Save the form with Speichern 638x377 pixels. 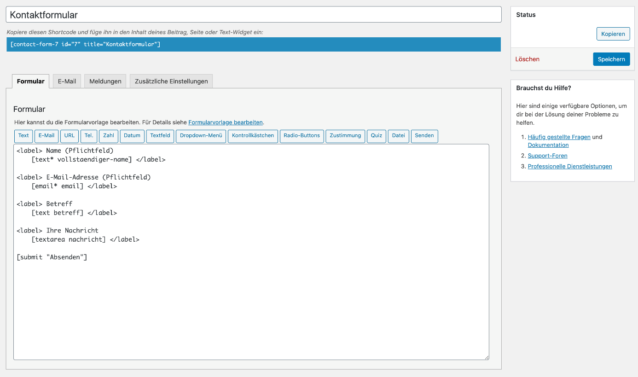coord(611,59)
